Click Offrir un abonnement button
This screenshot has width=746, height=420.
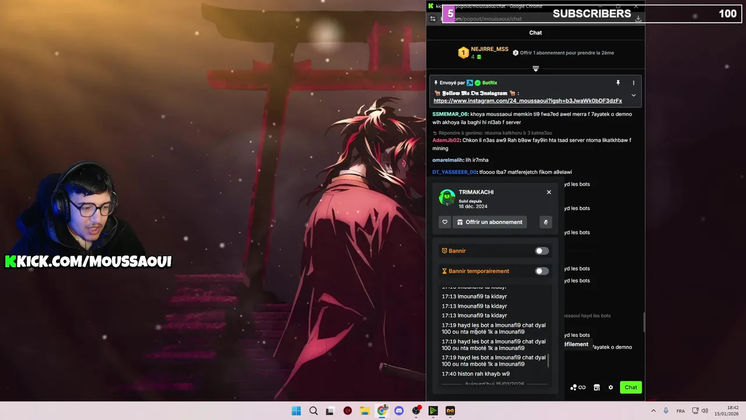click(x=490, y=222)
